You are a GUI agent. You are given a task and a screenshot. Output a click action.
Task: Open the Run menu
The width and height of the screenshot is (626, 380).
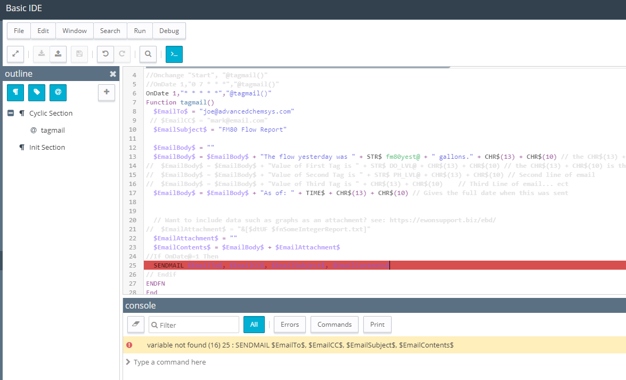(139, 31)
